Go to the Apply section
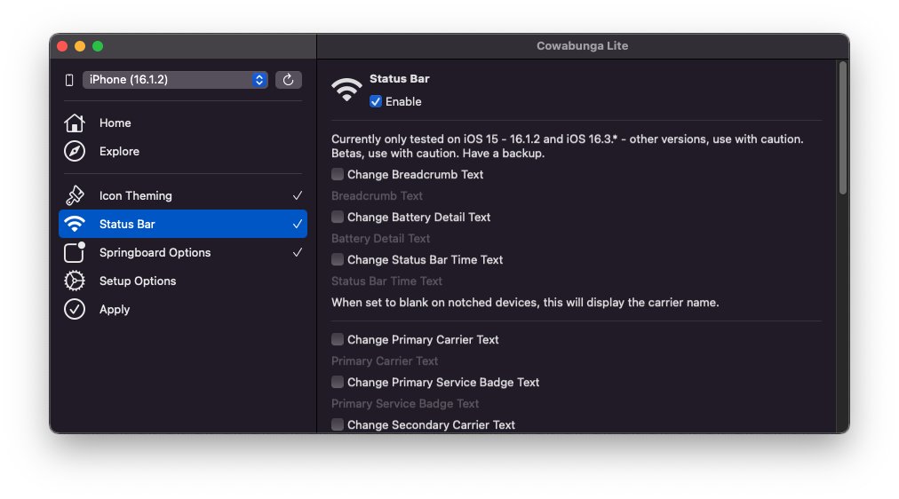 pyautogui.click(x=183, y=309)
